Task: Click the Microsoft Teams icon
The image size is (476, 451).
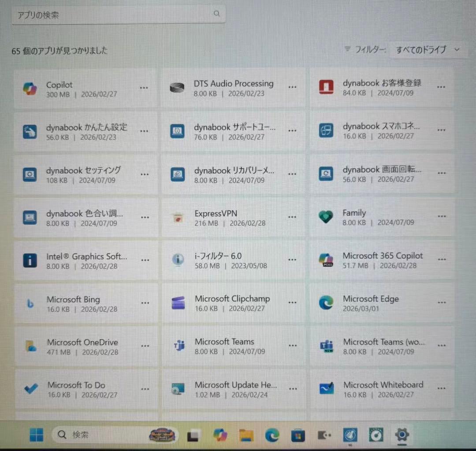Action: (x=179, y=345)
